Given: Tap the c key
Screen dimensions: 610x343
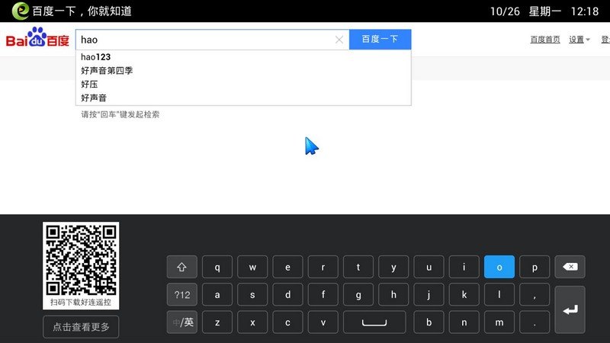Looking at the screenshot, I should click(x=287, y=322).
